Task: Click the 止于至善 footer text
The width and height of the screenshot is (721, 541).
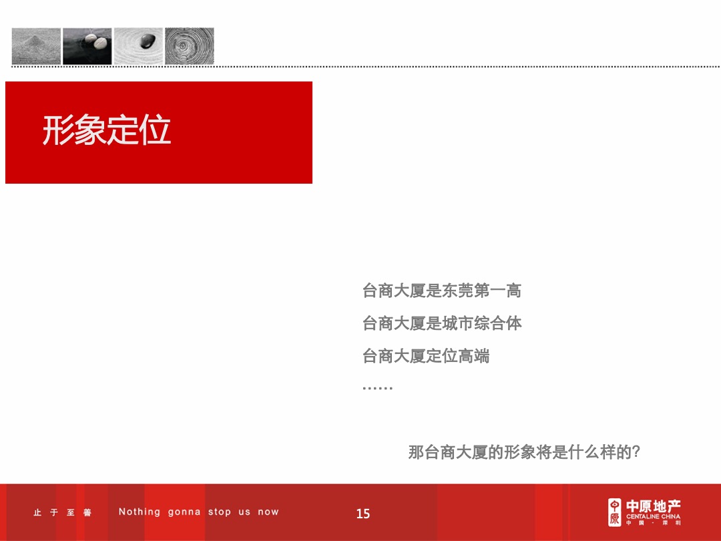Action: (x=61, y=512)
